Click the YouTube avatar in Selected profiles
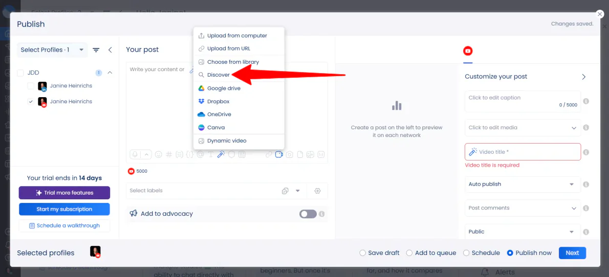The height and width of the screenshot is (277, 609). (x=96, y=252)
